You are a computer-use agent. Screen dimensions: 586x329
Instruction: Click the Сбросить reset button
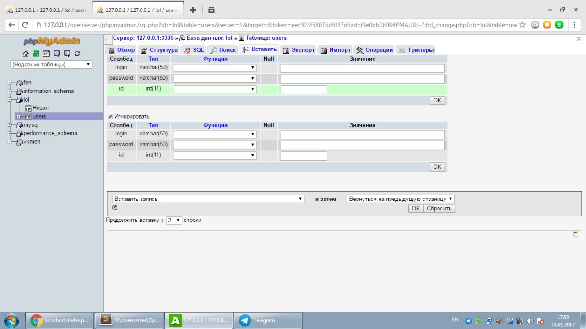pos(439,208)
